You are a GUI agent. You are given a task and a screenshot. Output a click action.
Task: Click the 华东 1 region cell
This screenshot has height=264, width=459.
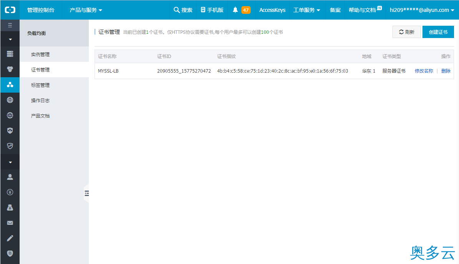click(369, 71)
